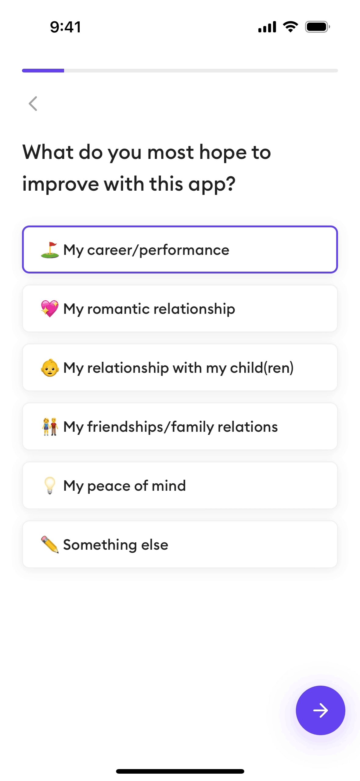Tap the 9:41 clock in status bar
This screenshot has width=360, height=781.
tap(66, 27)
